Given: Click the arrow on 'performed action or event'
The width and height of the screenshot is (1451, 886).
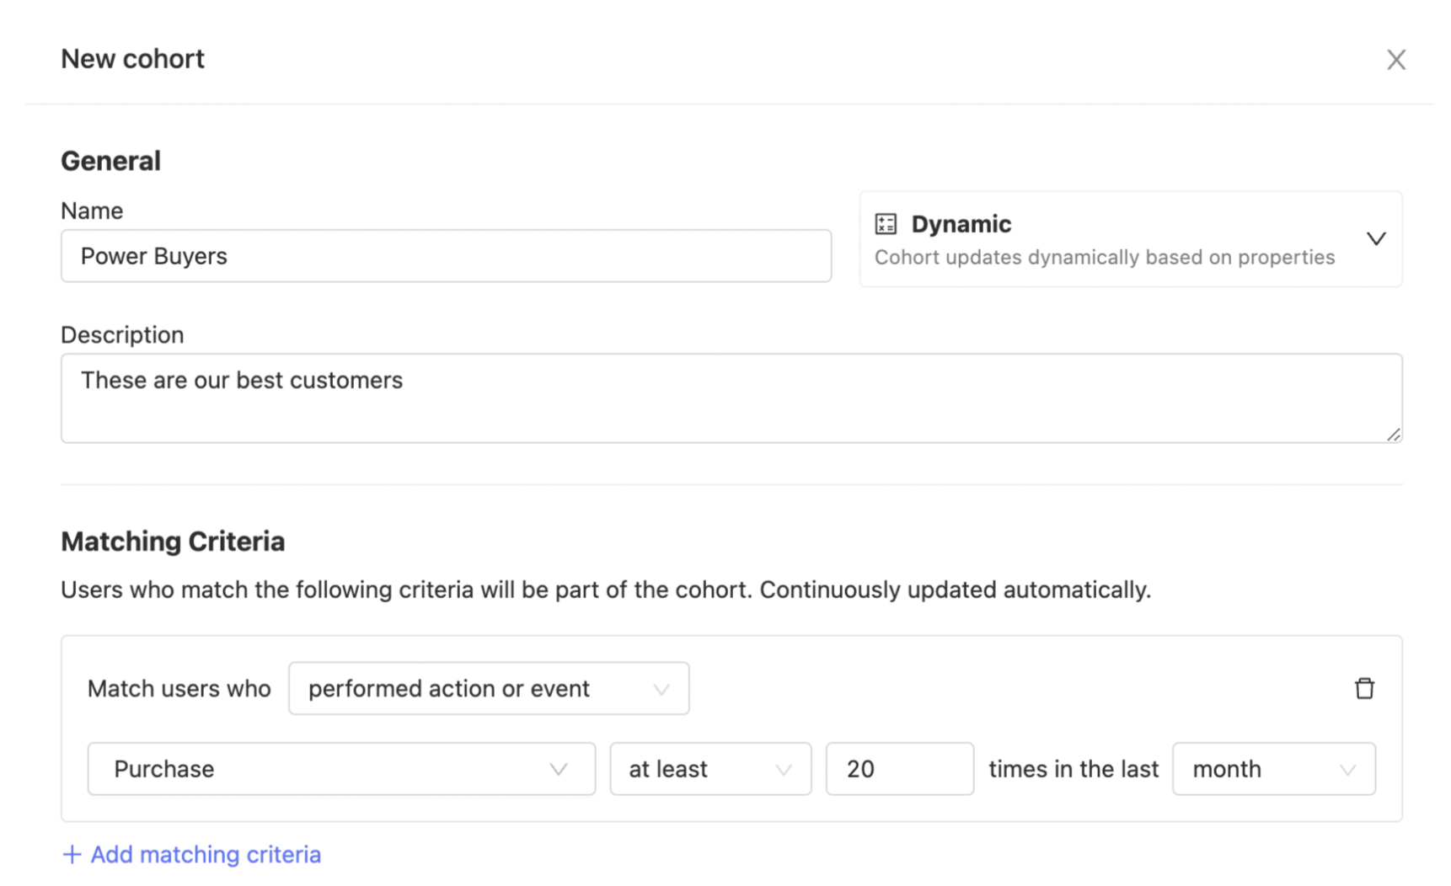Looking at the screenshot, I should tap(661, 689).
